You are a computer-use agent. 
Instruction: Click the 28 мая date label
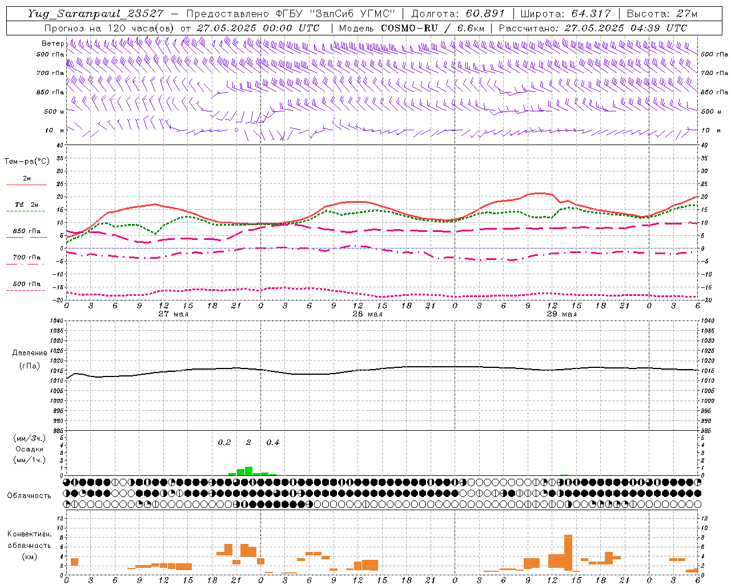click(x=368, y=314)
